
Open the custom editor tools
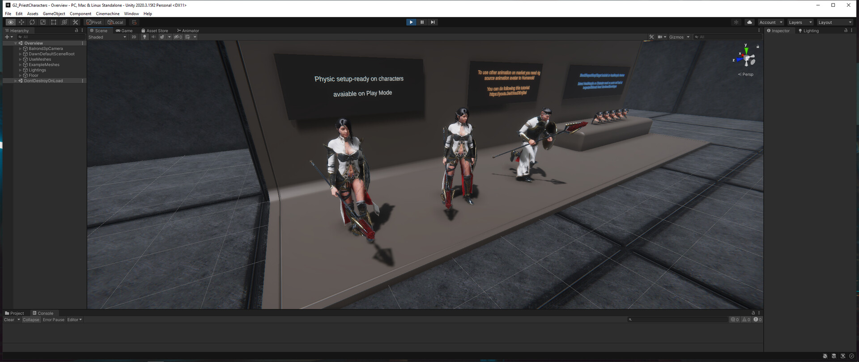[75, 22]
